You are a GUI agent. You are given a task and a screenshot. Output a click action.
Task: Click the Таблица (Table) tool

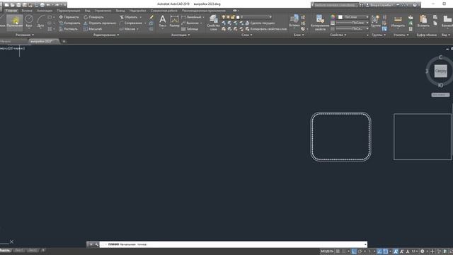(x=190, y=29)
